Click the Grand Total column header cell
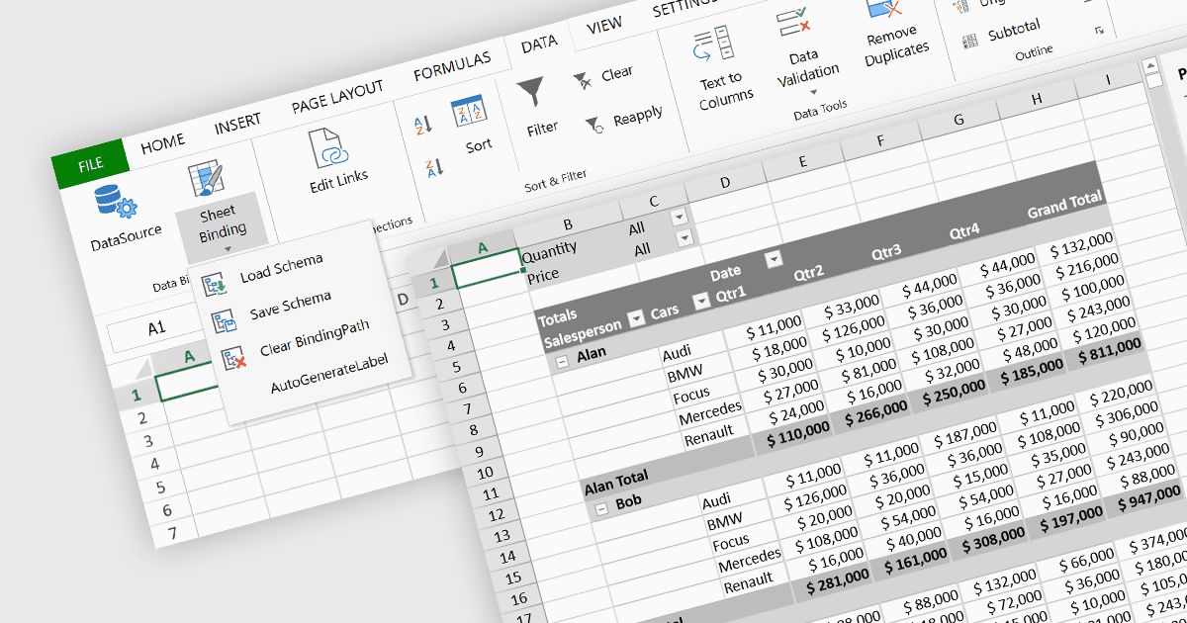 [x=1064, y=207]
